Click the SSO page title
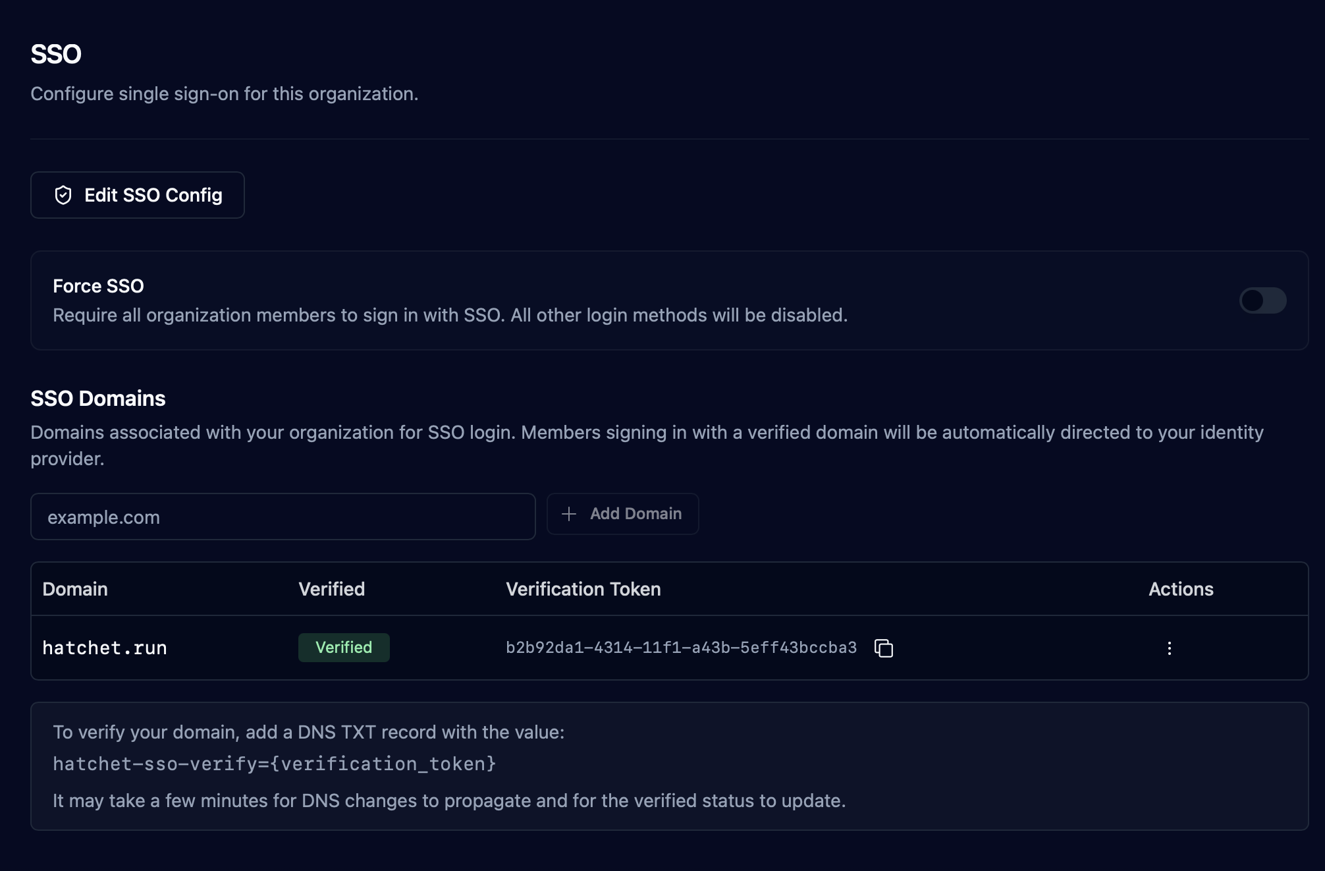Viewport: 1325px width, 871px height. (x=56, y=54)
